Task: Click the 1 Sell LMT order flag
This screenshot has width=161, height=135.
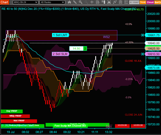Action: (61, 35)
